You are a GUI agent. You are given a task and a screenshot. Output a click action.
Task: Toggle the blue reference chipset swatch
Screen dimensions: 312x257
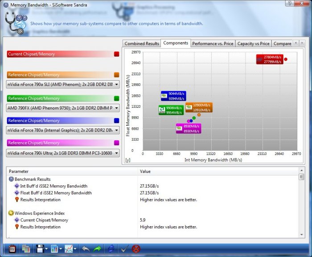click(117, 121)
